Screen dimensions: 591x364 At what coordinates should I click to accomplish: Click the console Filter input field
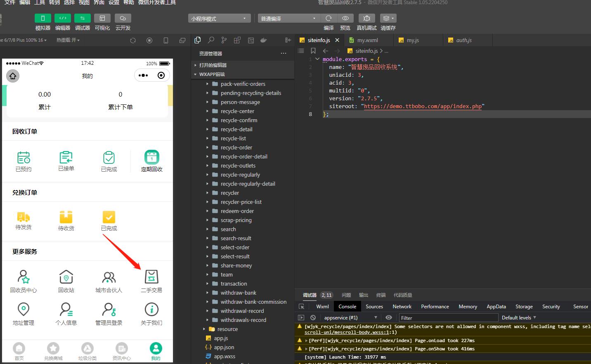tap(448, 318)
